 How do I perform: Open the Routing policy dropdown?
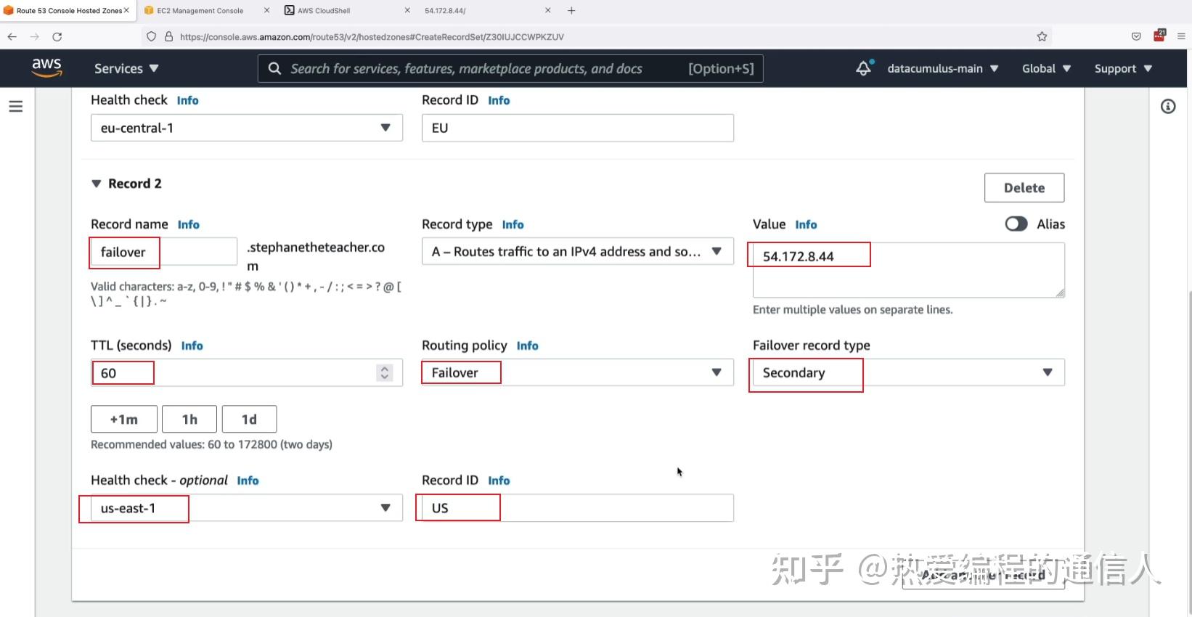click(x=578, y=372)
